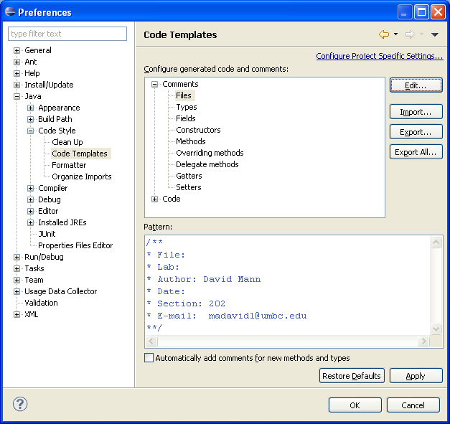Open Organize Imports preferences page
This screenshot has width=450, height=424.
(81, 176)
